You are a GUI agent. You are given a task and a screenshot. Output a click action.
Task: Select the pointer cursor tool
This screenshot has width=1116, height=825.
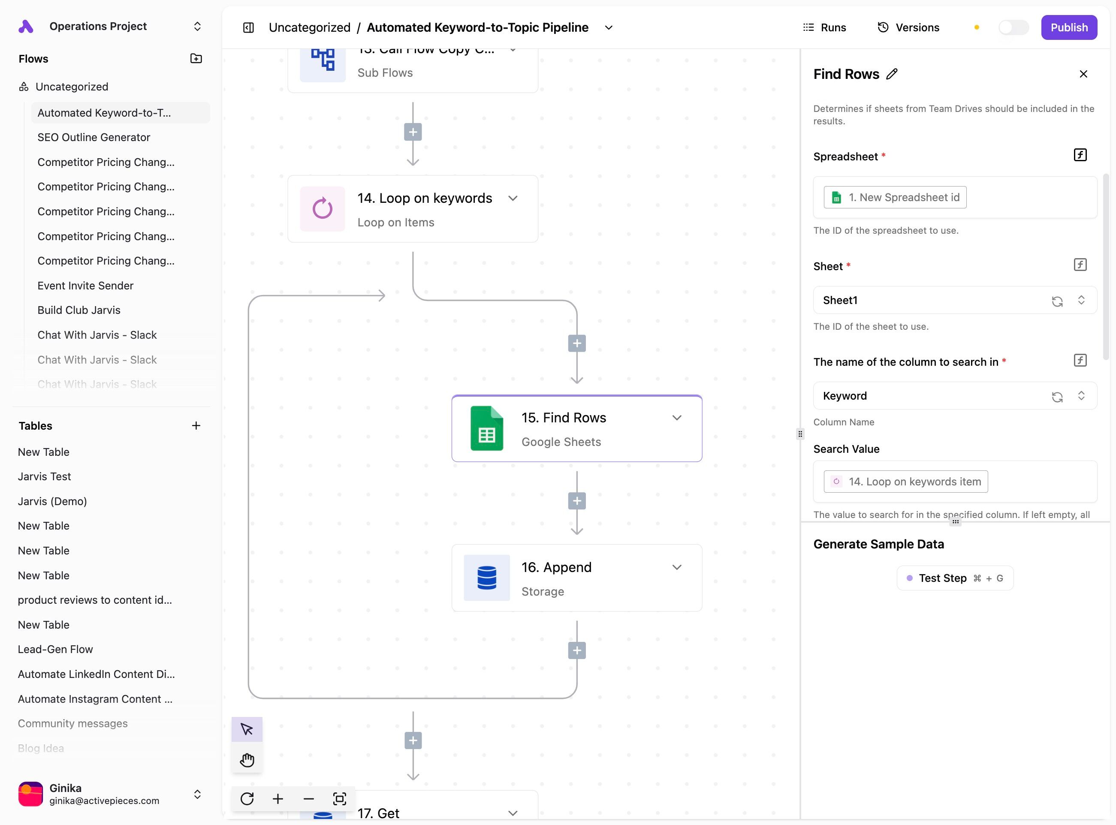(x=247, y=729)
